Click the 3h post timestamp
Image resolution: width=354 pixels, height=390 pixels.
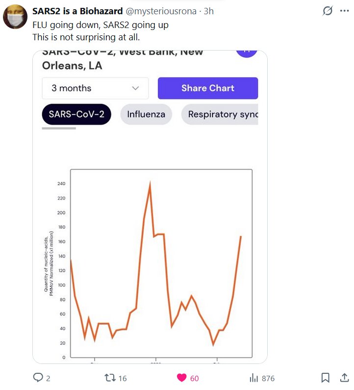(x=209, y=11)
